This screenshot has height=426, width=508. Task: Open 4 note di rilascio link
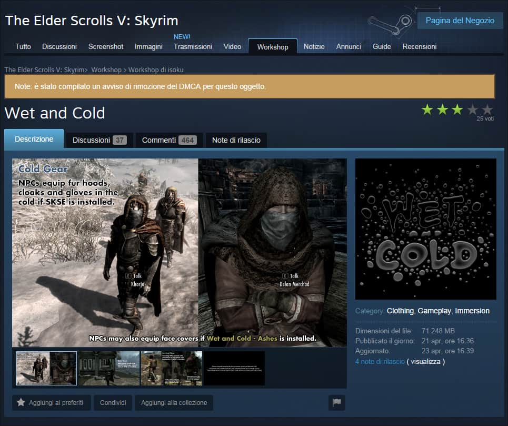pos(380,362)
